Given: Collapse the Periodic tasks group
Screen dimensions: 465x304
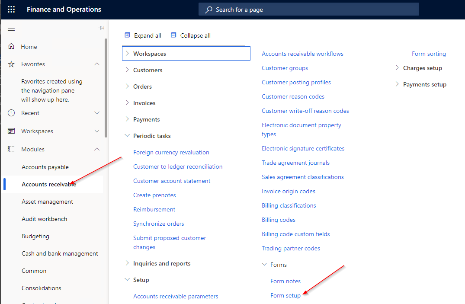Looking at the screenshot, I should [127, 136].
